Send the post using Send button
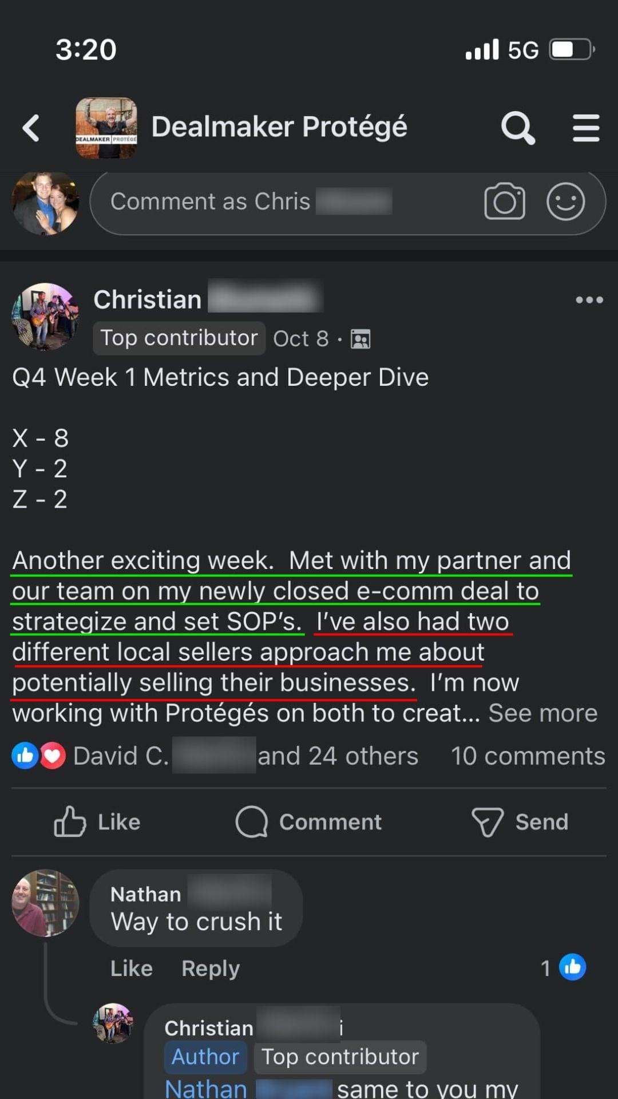This screenshot has height=1099, width=618. click(520, 822)
